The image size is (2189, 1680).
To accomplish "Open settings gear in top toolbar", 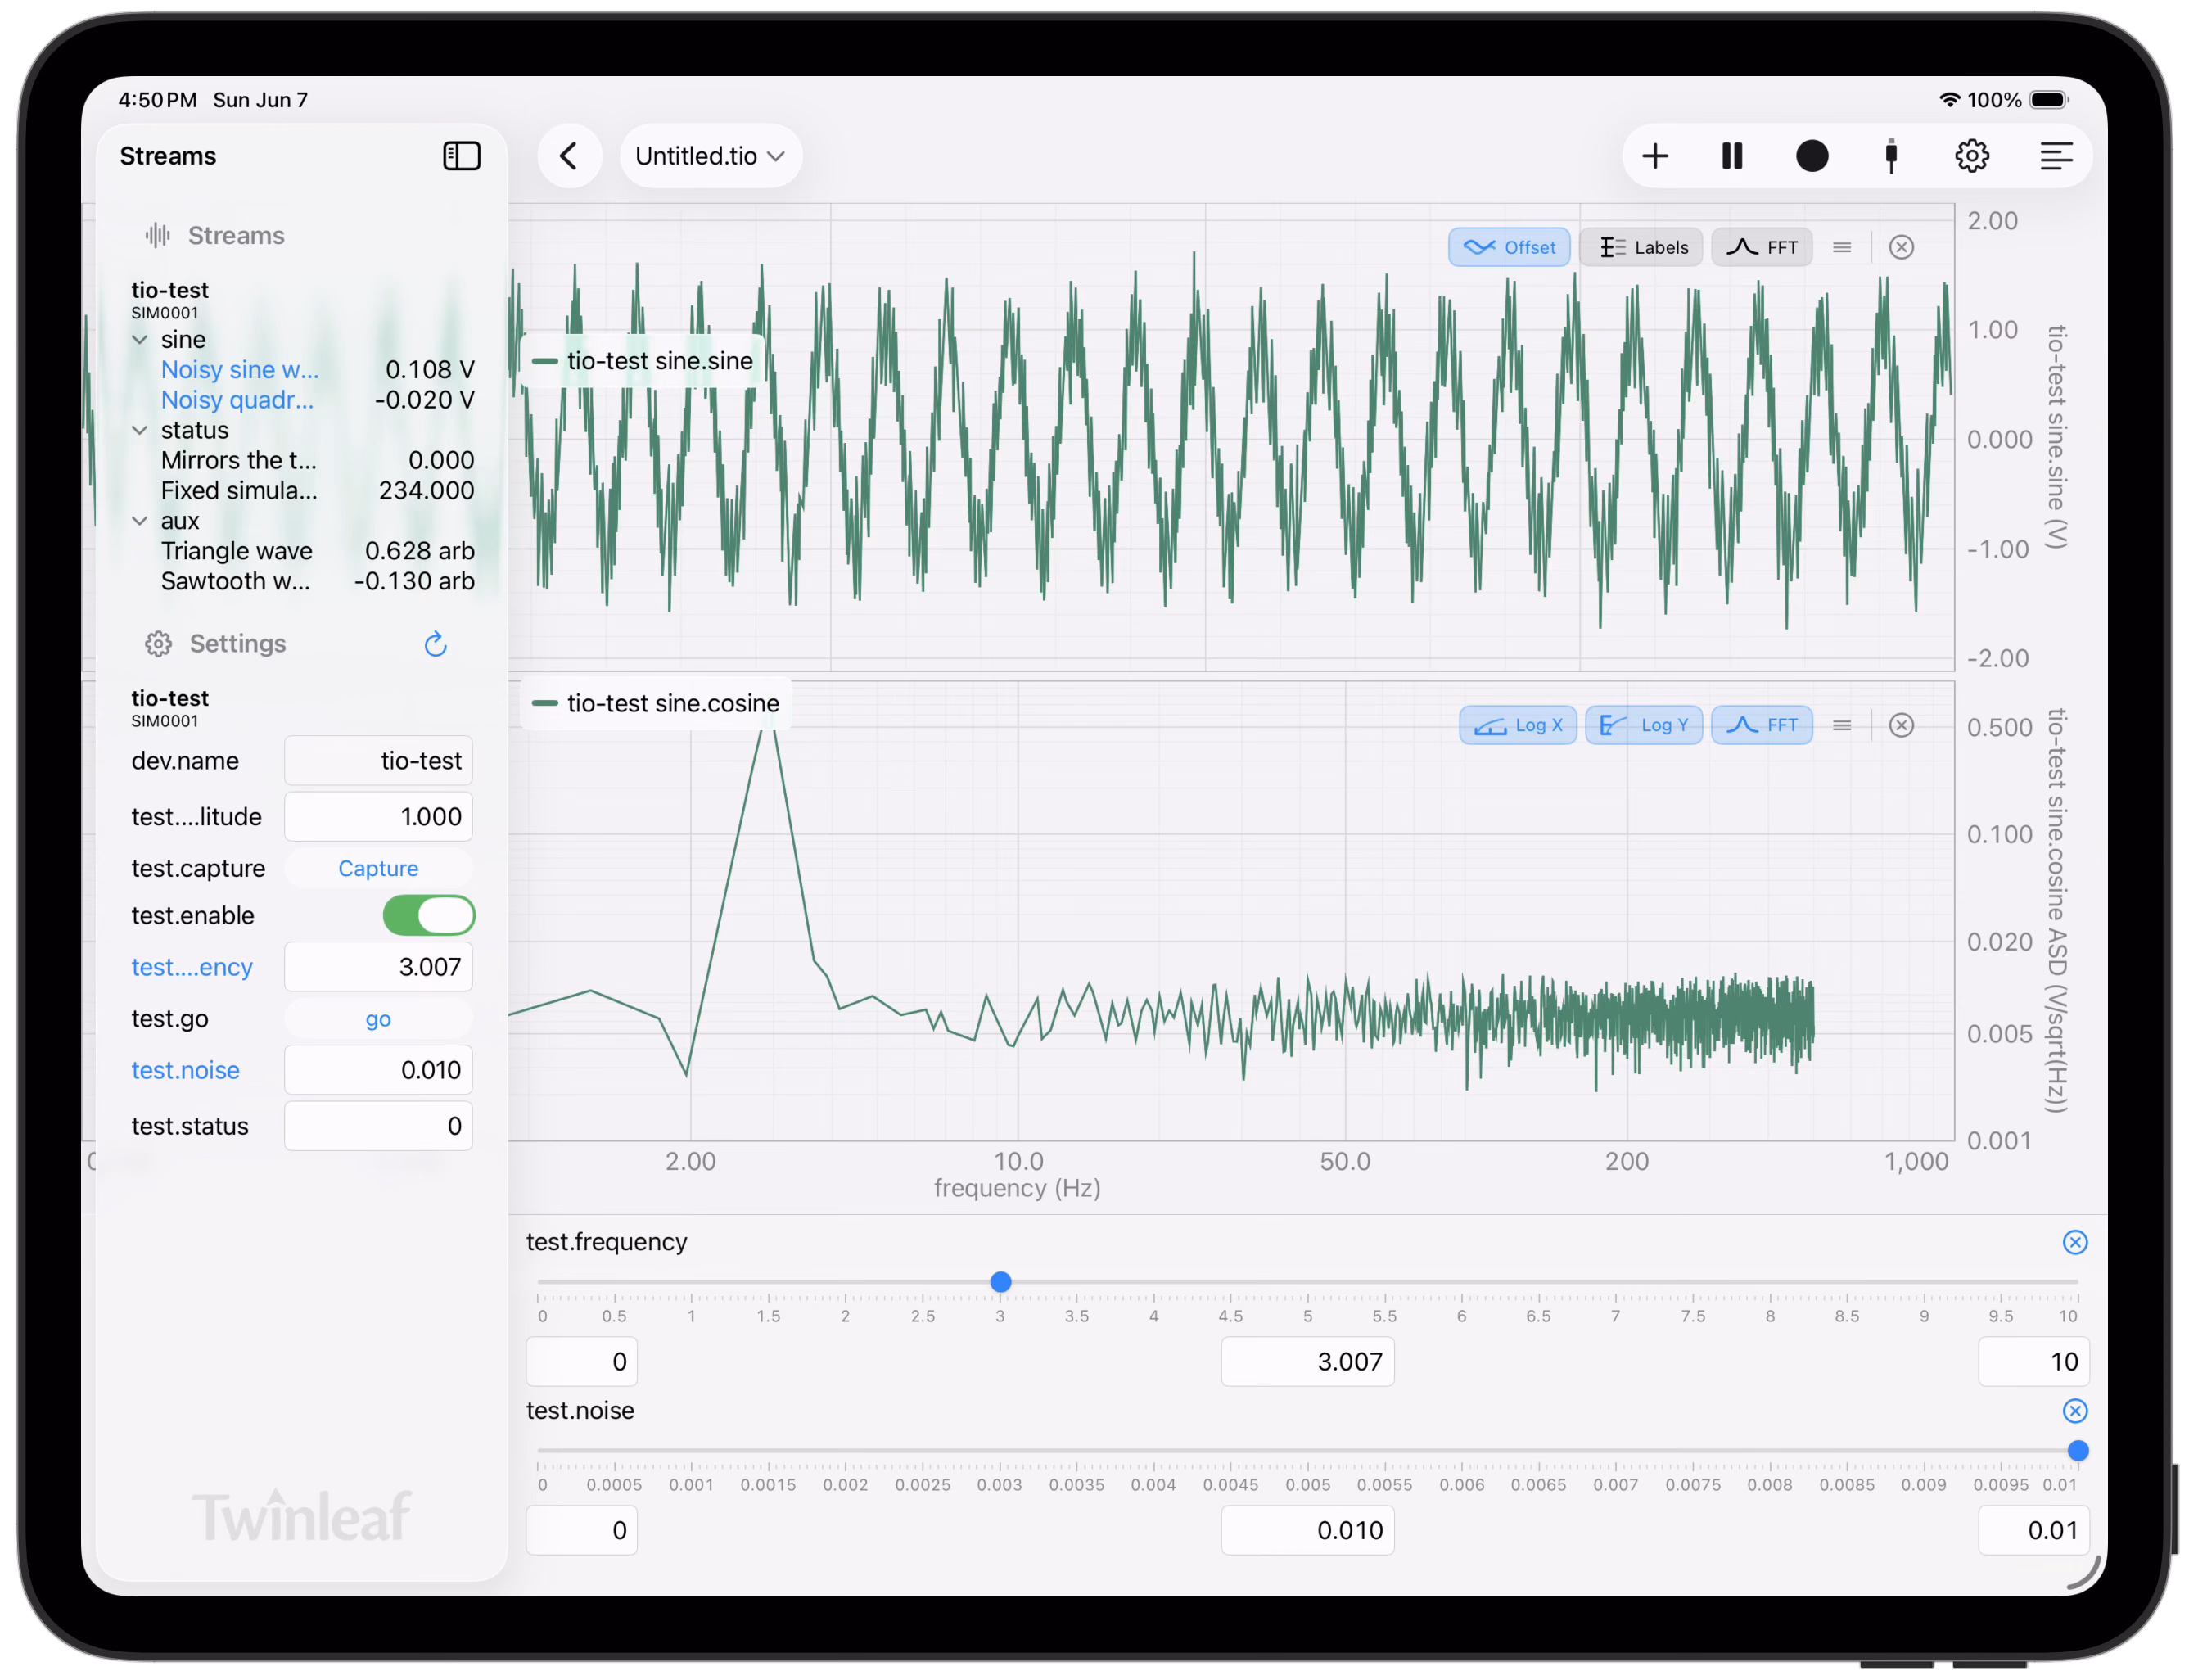I will (x=1972, y=156).
